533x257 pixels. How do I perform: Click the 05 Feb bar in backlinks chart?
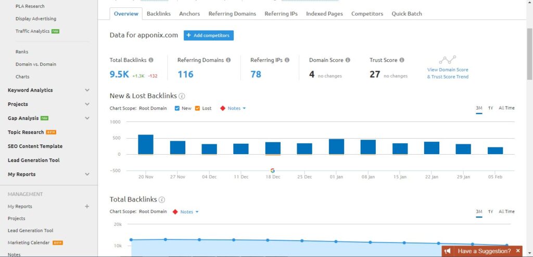(496, 151)
